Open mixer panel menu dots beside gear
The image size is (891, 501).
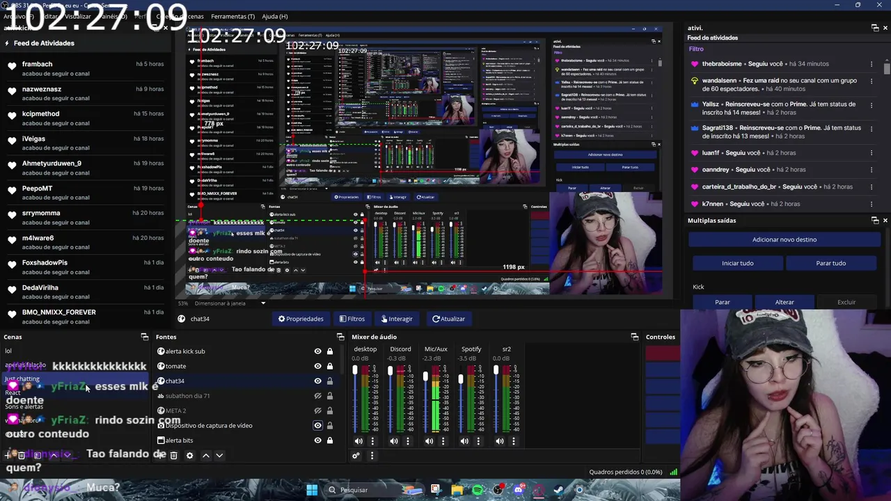(372, 456)
